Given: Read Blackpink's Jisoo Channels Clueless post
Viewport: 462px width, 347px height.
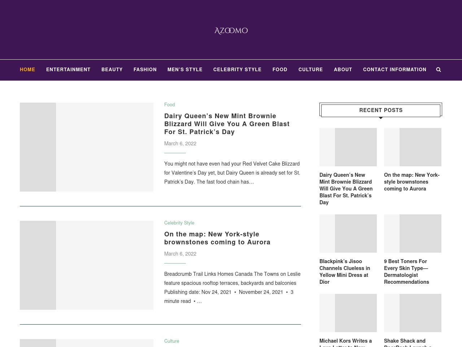Looking at the screenshot, I should click(345, 271).
